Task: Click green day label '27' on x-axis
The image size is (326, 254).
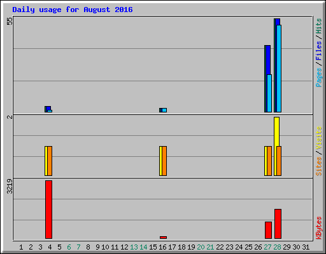Action: (267, 247)
